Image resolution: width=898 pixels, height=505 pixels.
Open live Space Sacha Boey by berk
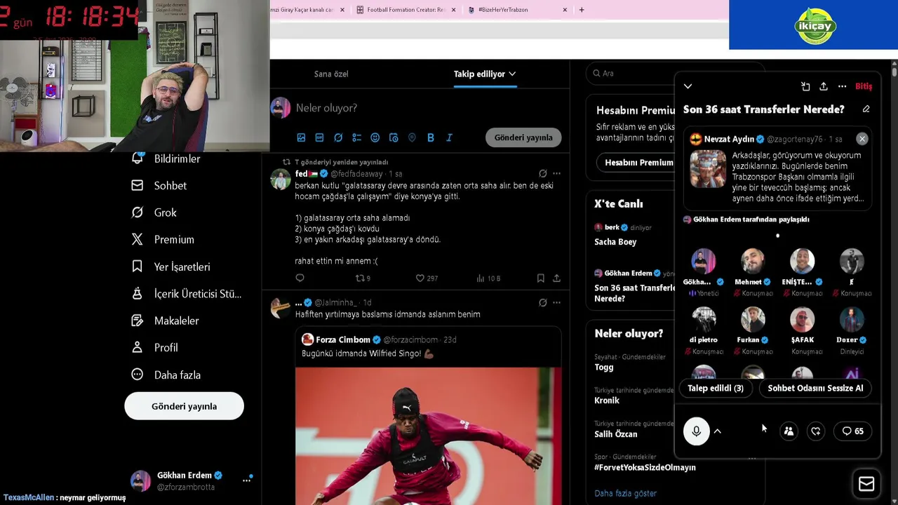point(634,235)
